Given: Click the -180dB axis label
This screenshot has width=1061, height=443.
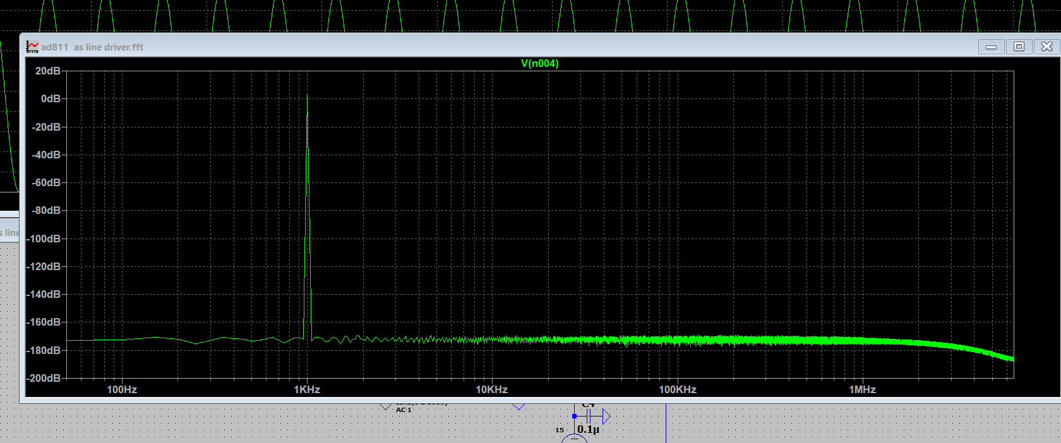Looking at the screenshot, I should click(x=44, y=350).
